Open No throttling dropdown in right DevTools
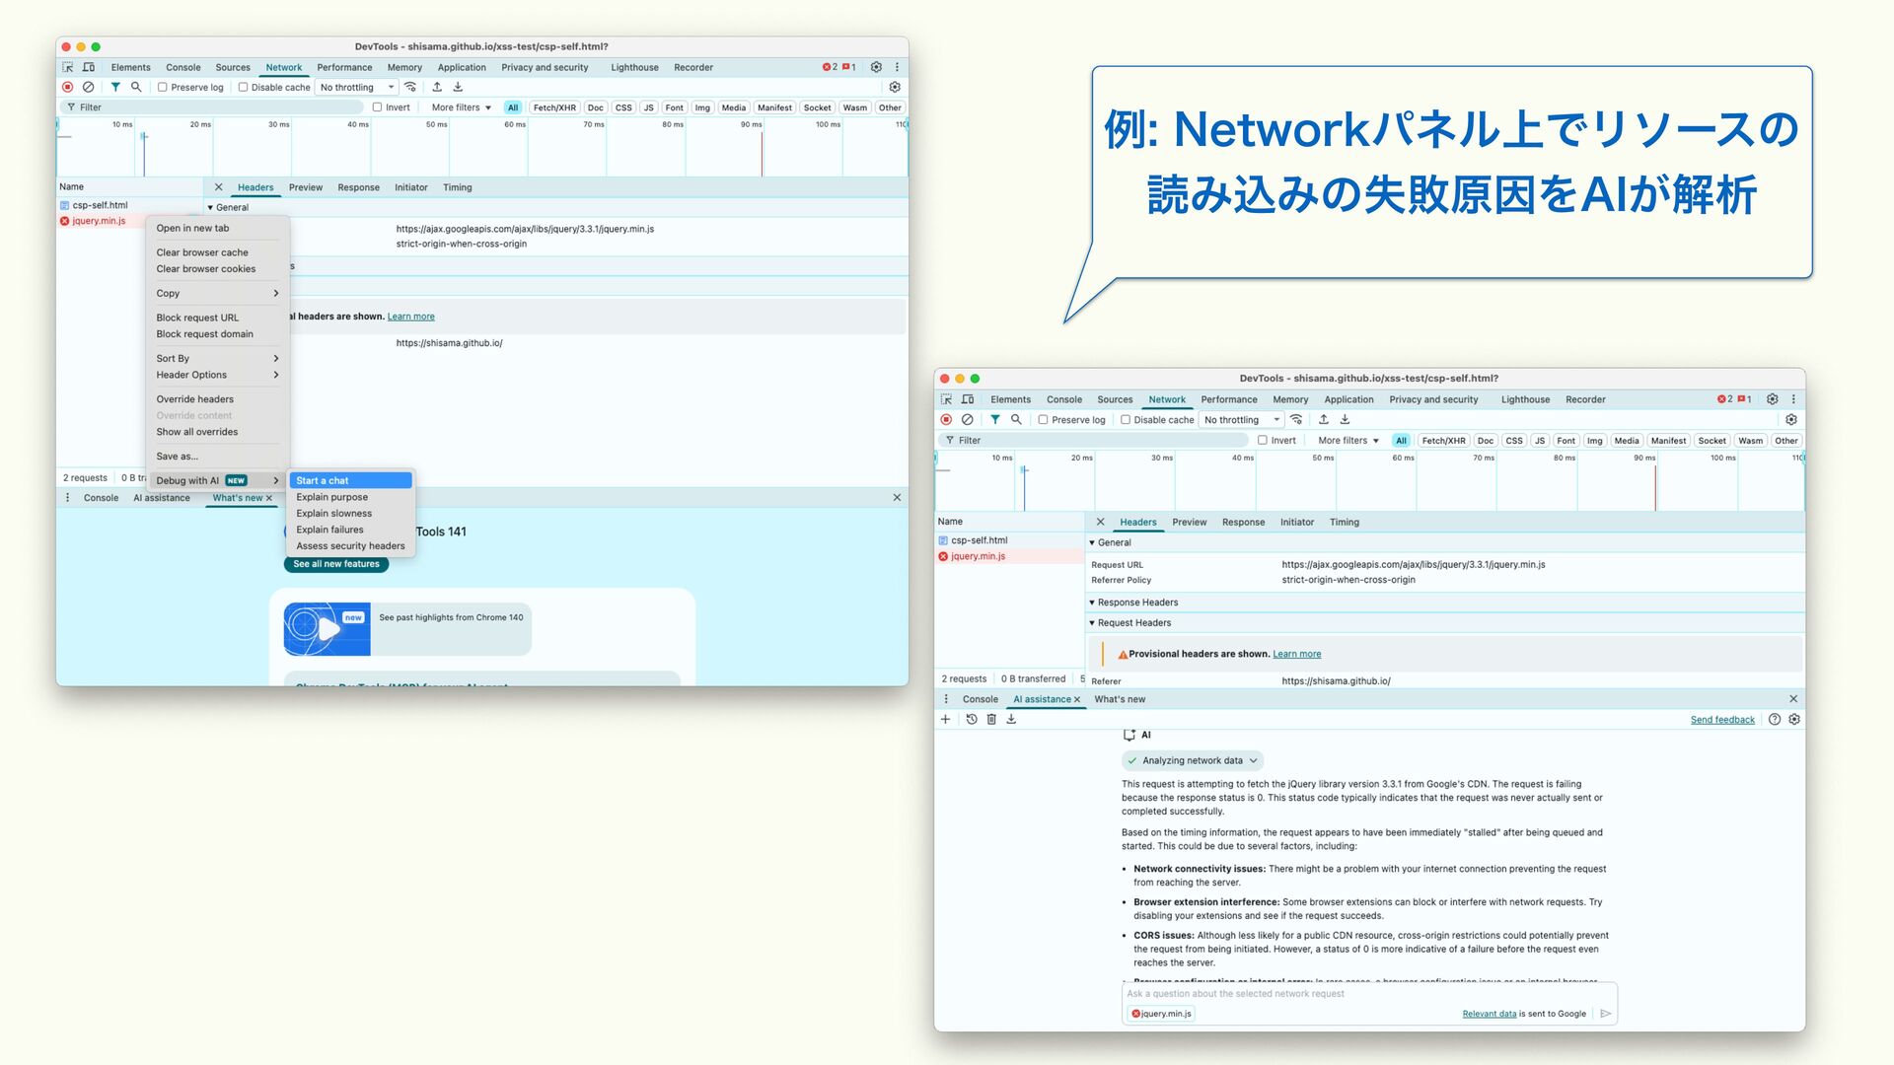This screenshot has width=1894, height=1065. click(1241, 420)
